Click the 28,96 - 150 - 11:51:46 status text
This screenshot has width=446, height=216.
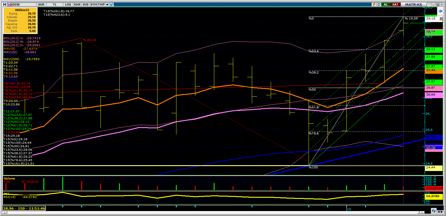(x=24, y=208)
